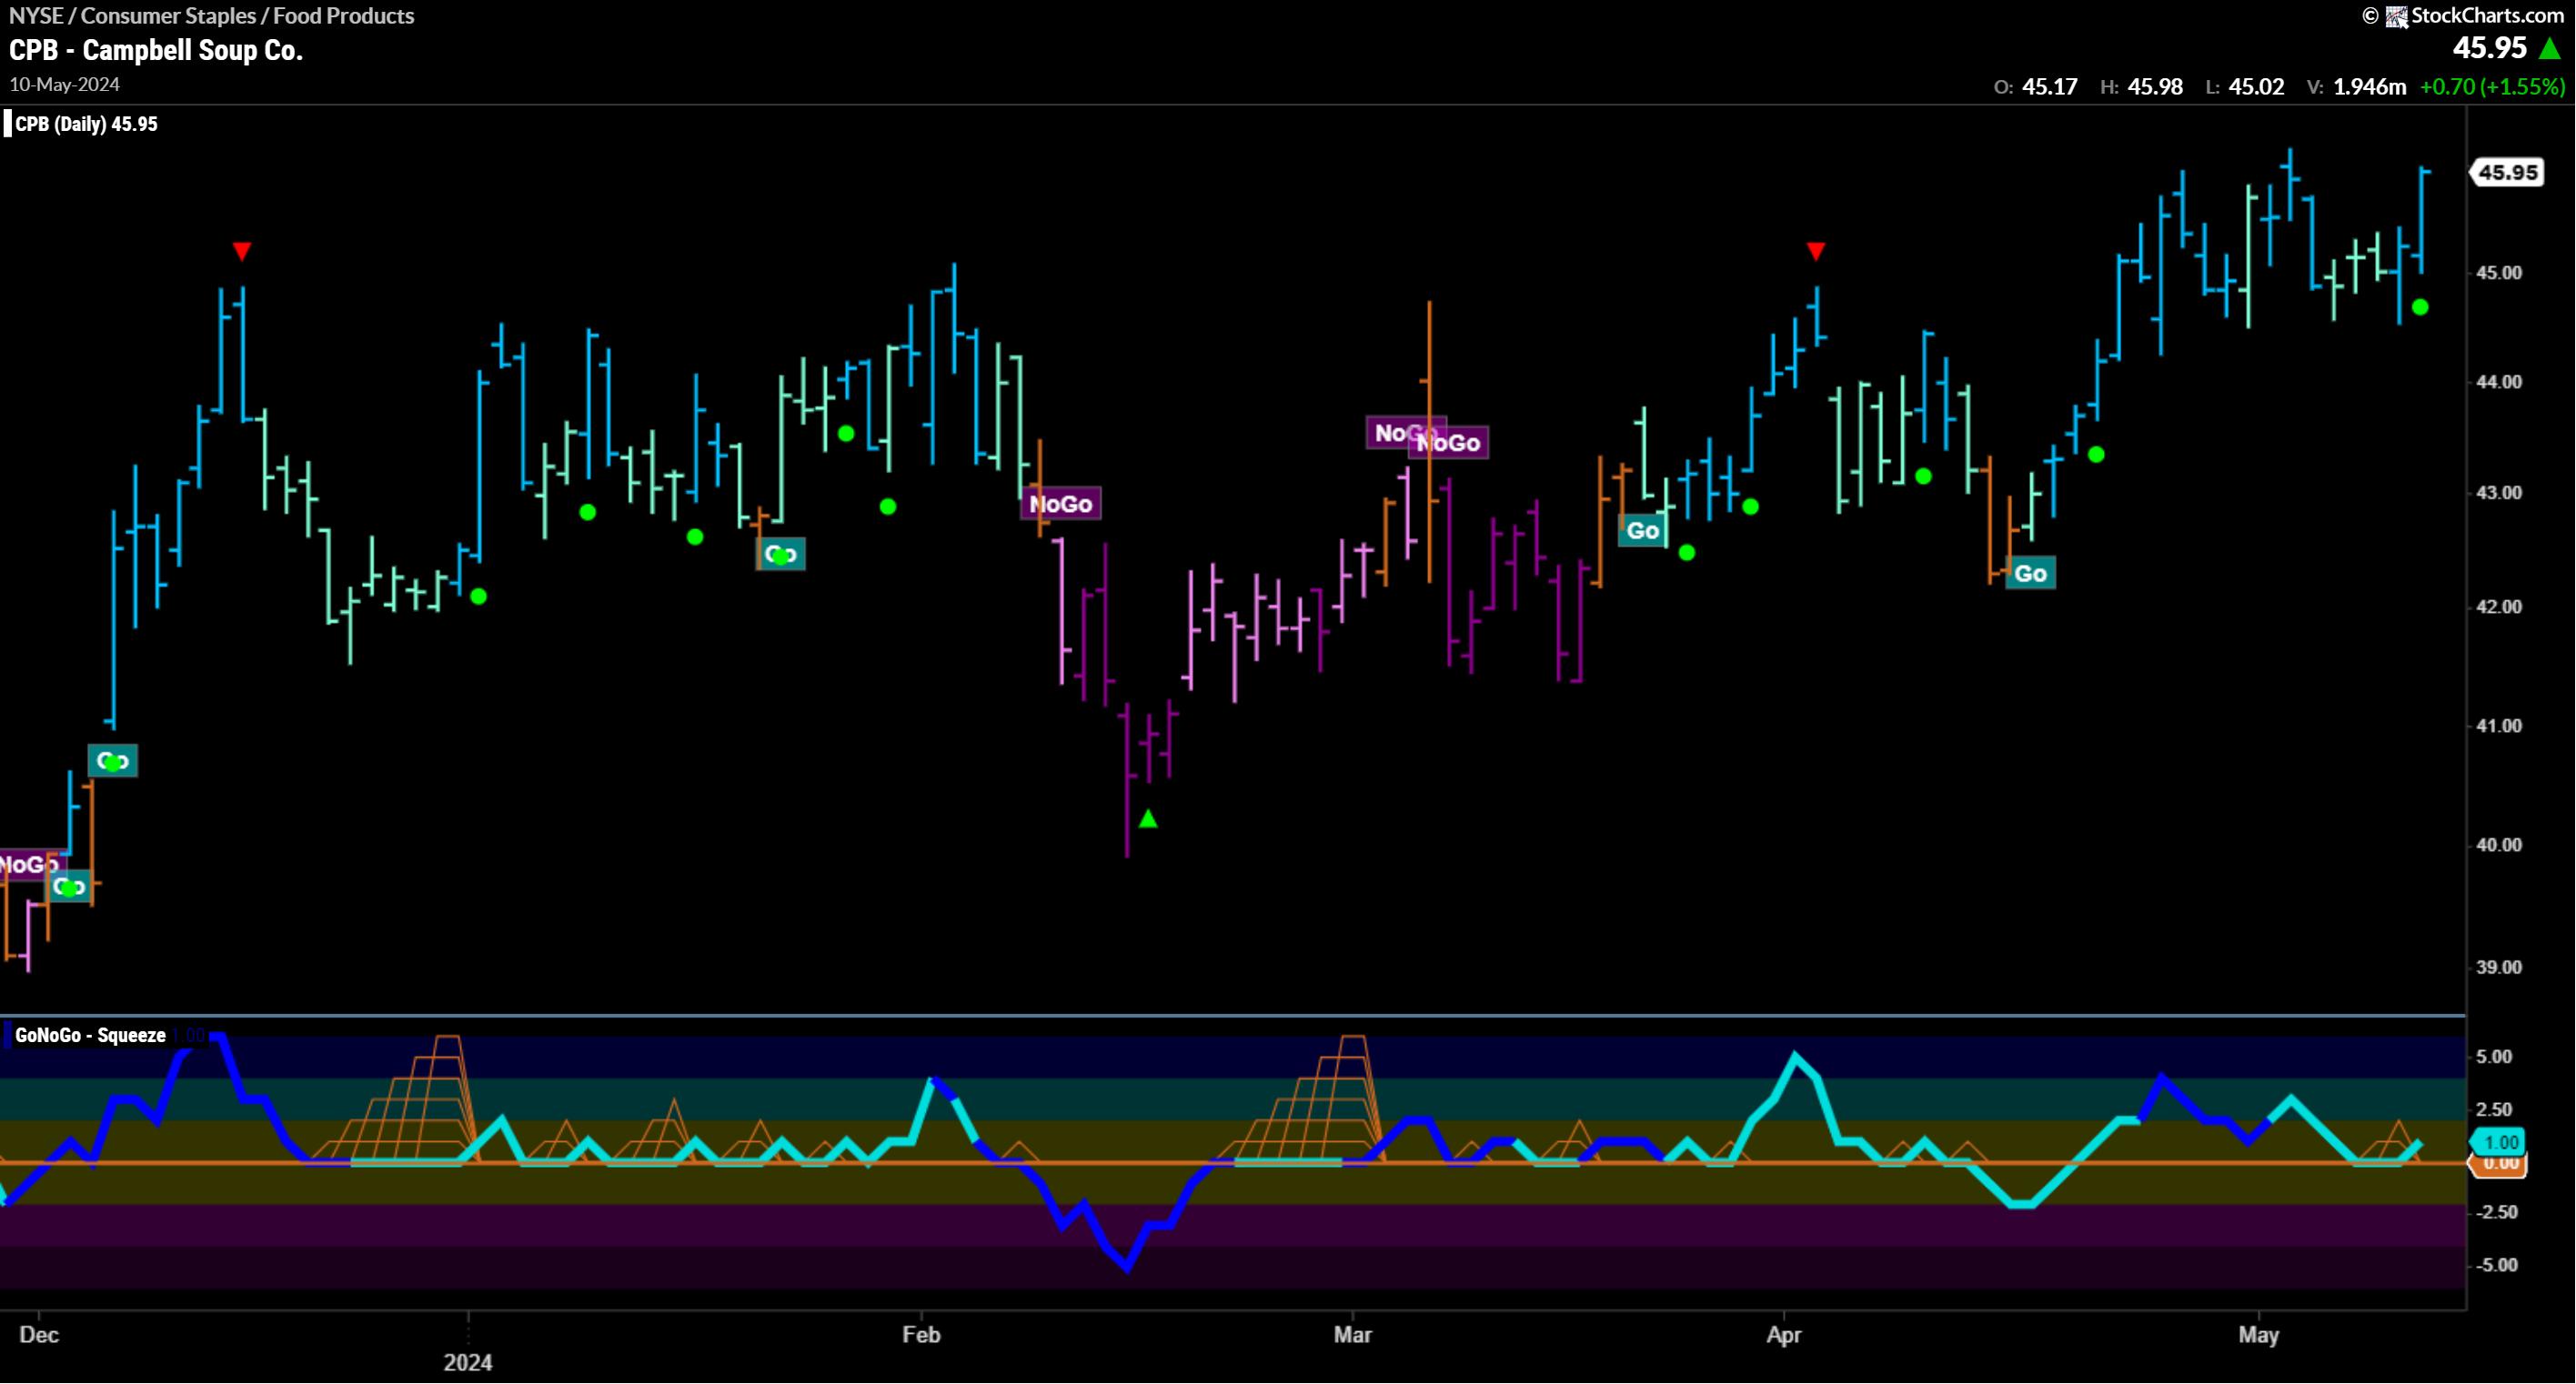Click the Apr label on the date axis
The width and height of the screenshot is (2576, 1384).
point(1783,1335)
